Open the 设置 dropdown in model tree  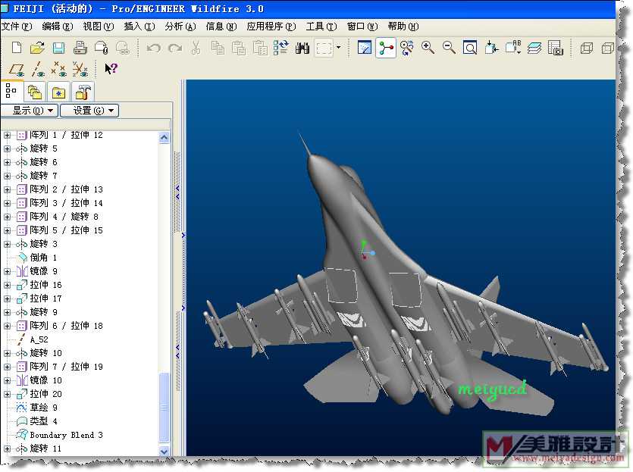pos(89,110)
